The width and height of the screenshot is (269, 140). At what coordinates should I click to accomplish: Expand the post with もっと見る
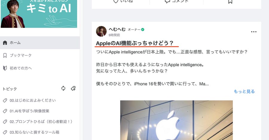(244, 91)
